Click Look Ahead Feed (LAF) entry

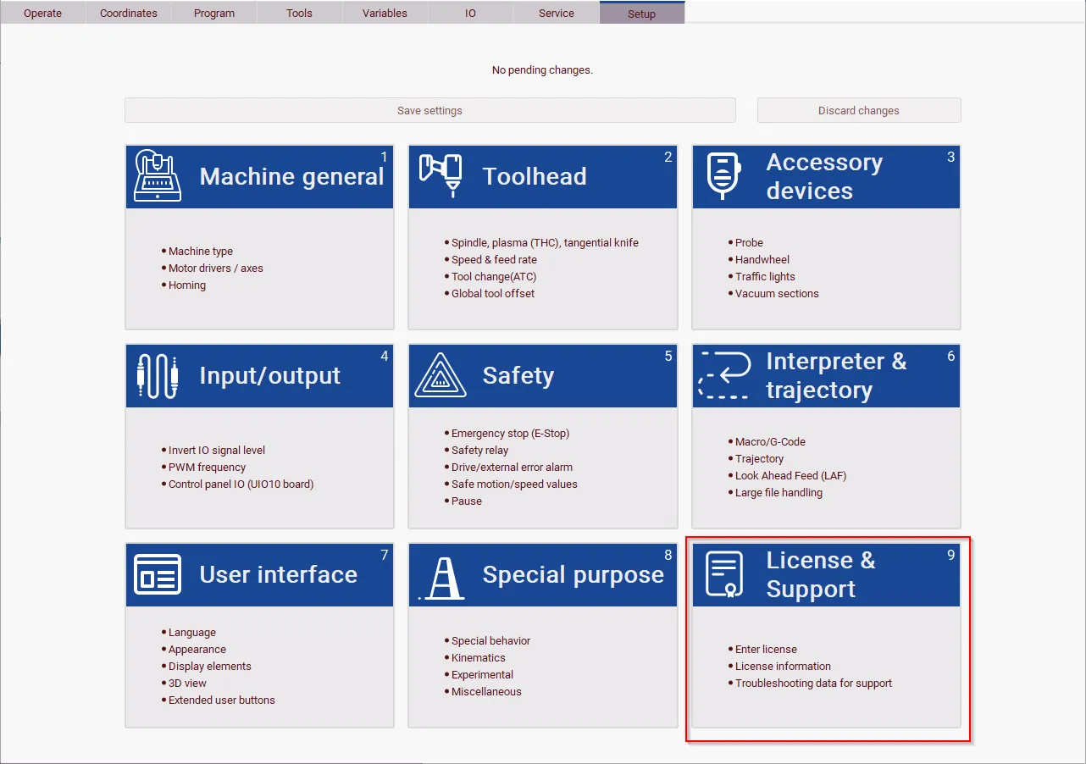click(790, 475)
